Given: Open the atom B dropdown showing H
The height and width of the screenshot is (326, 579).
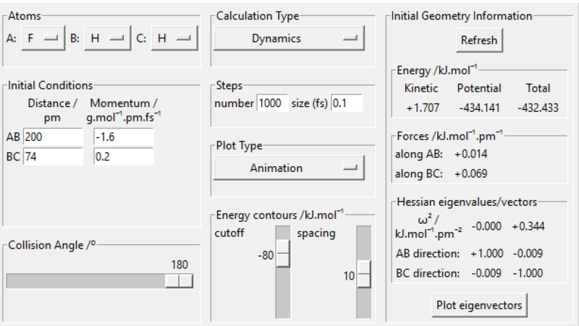Looking at the screenshot, I should [107, 38].
